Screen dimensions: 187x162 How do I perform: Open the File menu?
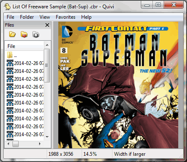click(10, 17)
